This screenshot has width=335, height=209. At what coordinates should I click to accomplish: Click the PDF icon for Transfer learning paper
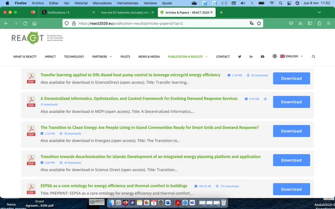(x=31, y=78)
